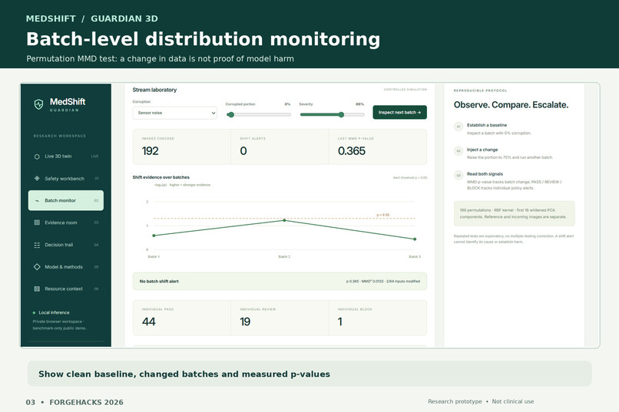Click the LIVE badge beside Live 3D twin
Viewport: 619px width, 412px height.
(x=94, y=157)
